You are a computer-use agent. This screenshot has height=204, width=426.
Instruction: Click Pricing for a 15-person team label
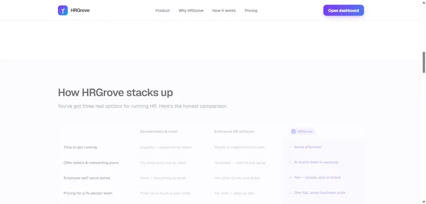pos(88,193)
